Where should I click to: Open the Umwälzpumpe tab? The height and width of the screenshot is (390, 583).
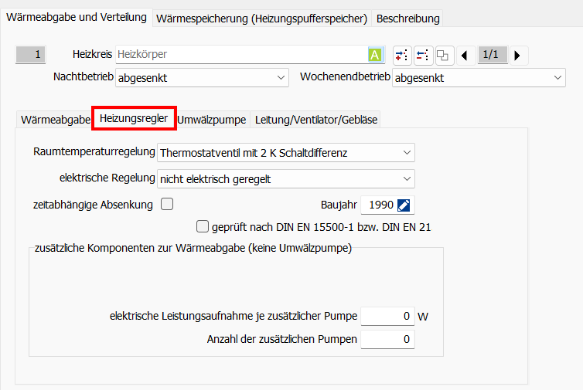coord(211,120)
